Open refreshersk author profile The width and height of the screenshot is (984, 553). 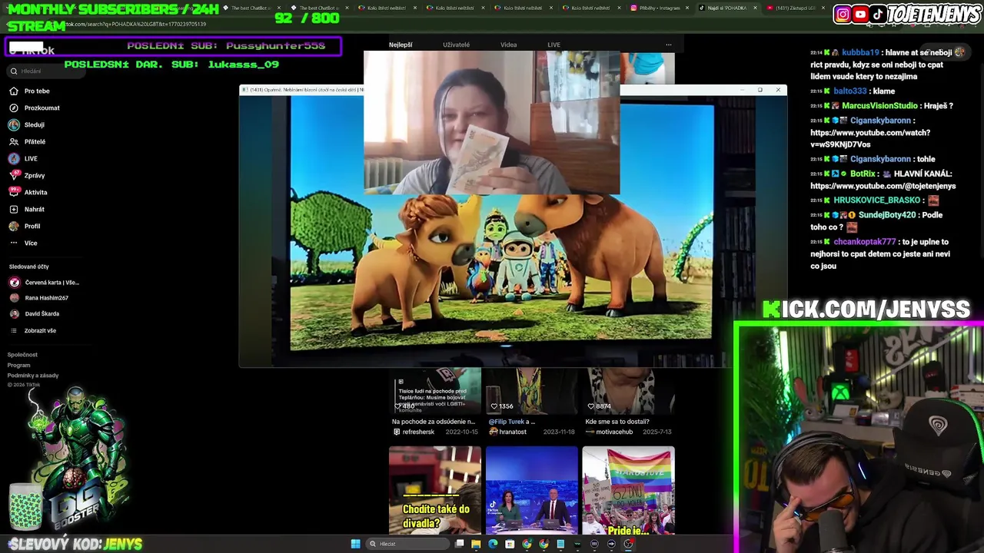(418, 432)
